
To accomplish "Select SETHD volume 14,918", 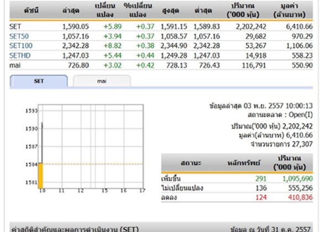I will tap(256, 55).
